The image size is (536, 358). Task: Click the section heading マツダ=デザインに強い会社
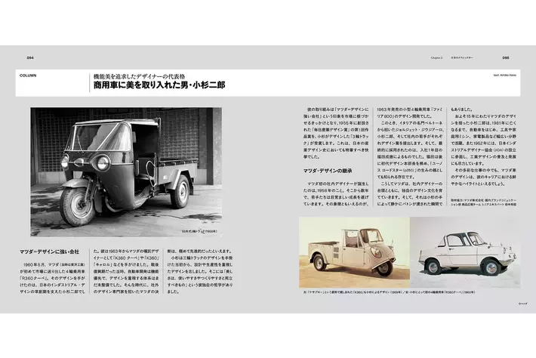point(49,252)
